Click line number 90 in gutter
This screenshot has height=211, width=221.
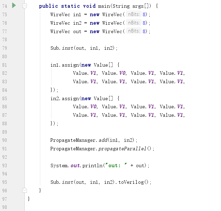tap(5, 140)
